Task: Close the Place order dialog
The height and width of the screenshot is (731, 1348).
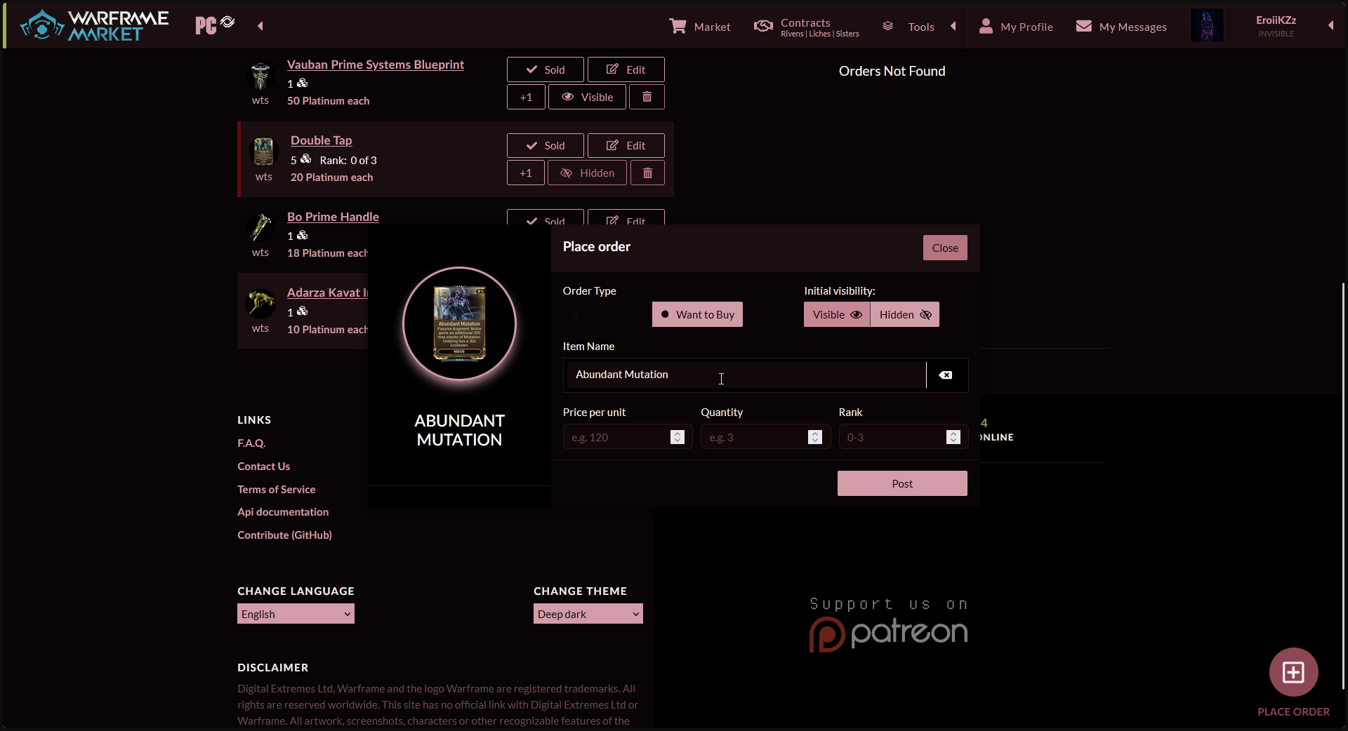Action: (945, 248)
